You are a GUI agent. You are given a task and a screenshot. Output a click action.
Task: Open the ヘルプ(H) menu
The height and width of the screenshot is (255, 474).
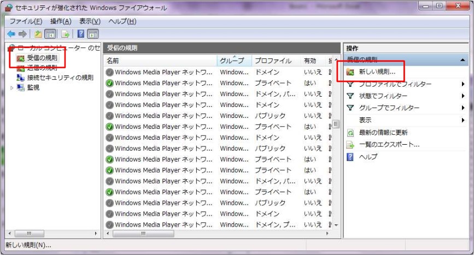[122, 21]
